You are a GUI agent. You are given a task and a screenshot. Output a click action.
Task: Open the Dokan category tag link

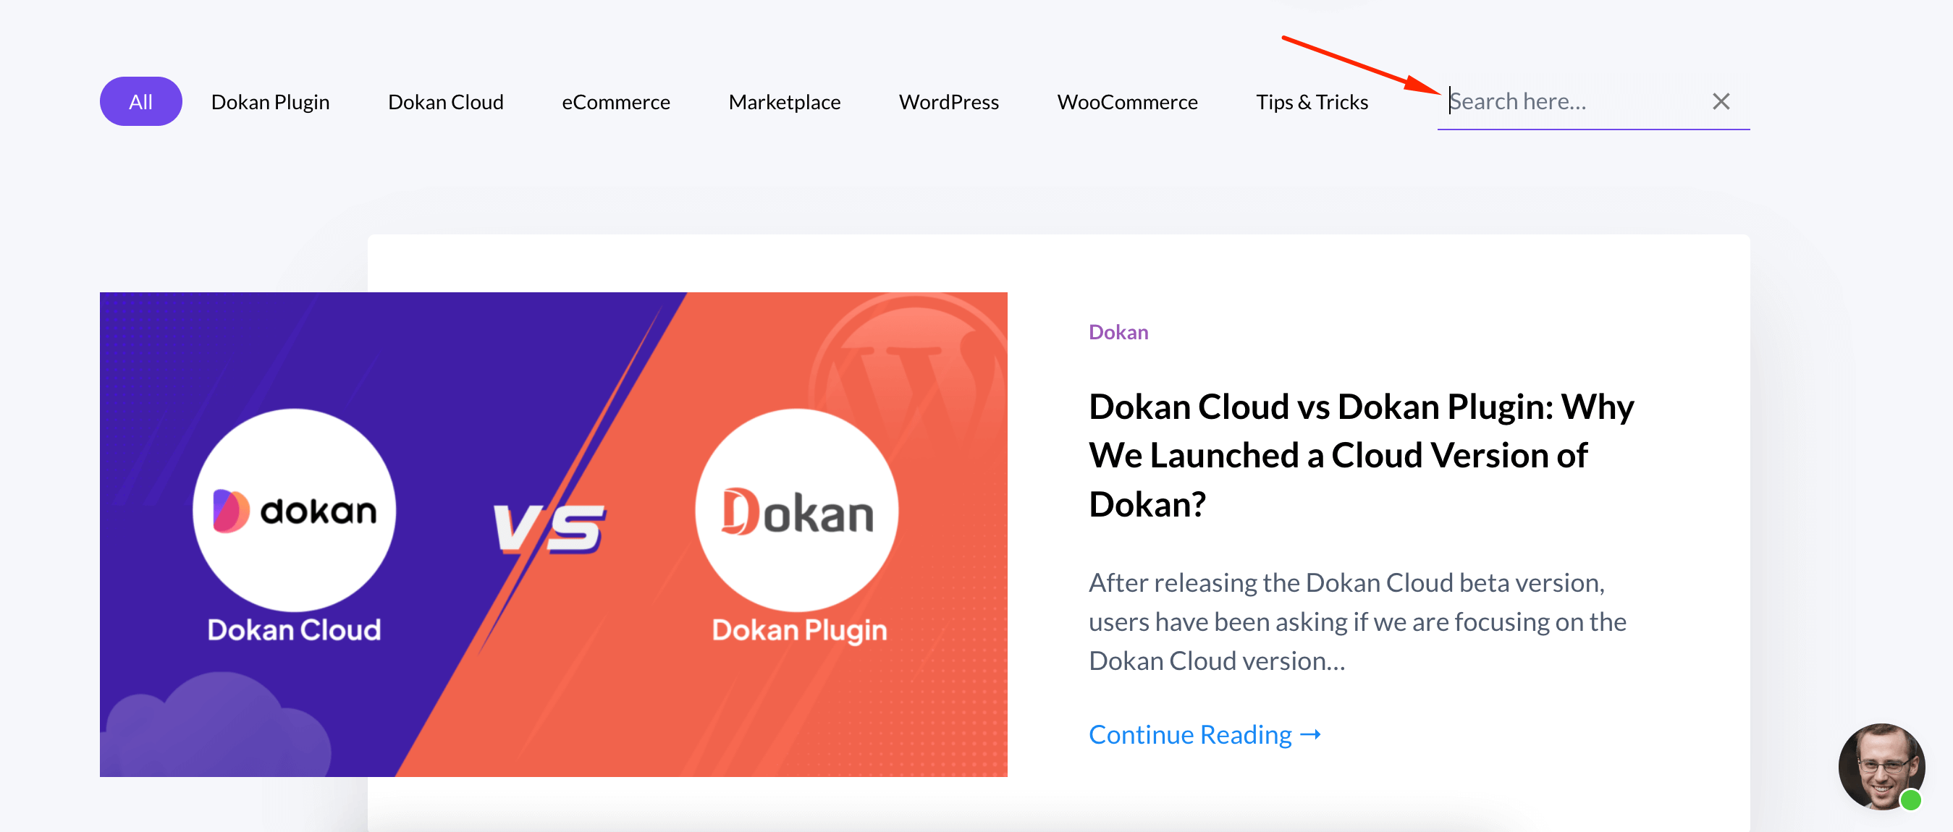1118,332
